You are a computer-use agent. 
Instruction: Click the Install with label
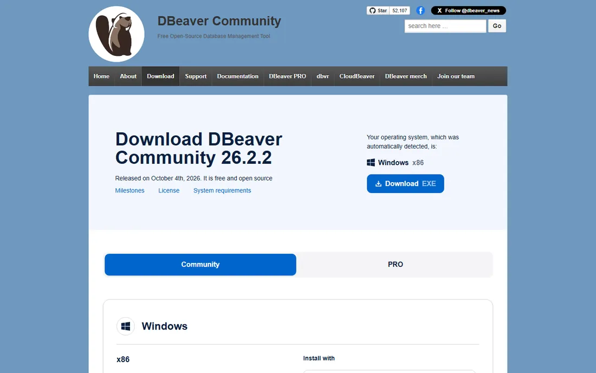319,358
